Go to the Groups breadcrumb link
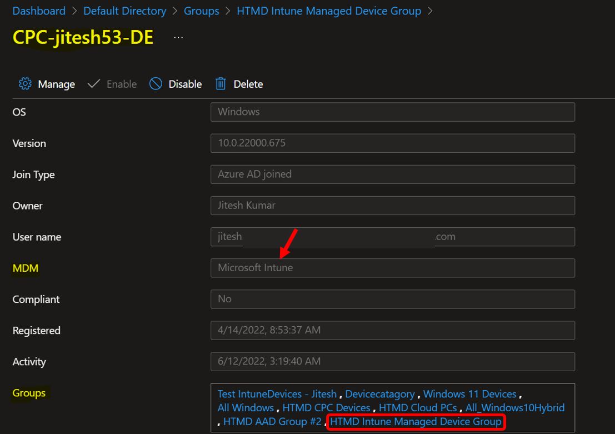The image size is (615, 434). click(201, 11)
